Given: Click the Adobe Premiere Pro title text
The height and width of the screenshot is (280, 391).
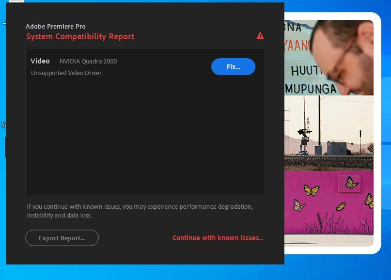Looking at the screenshot, I should point(56,27).
